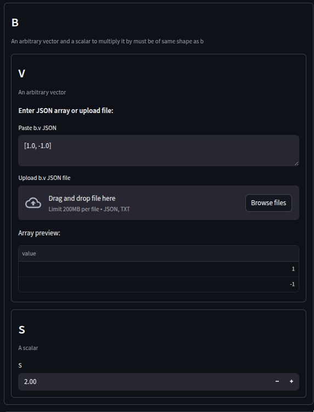Click the Upload b.v JSON file label
Viewport: 314px width, 412px height.
[x=44, y=178]
